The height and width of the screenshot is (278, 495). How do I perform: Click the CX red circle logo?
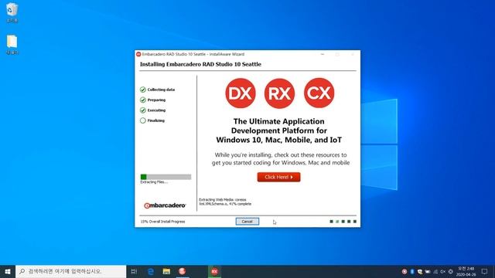(x=319, y=93)
